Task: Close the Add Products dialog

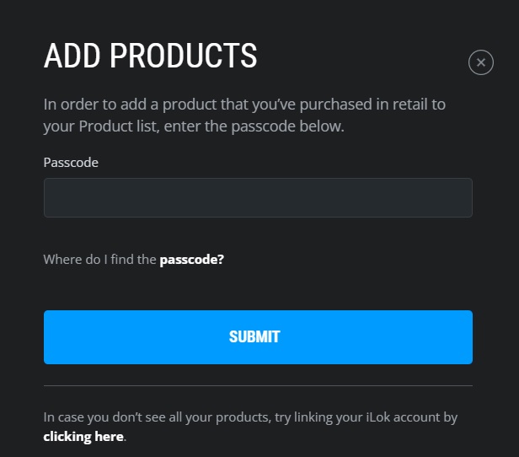Action: (480, 62)
